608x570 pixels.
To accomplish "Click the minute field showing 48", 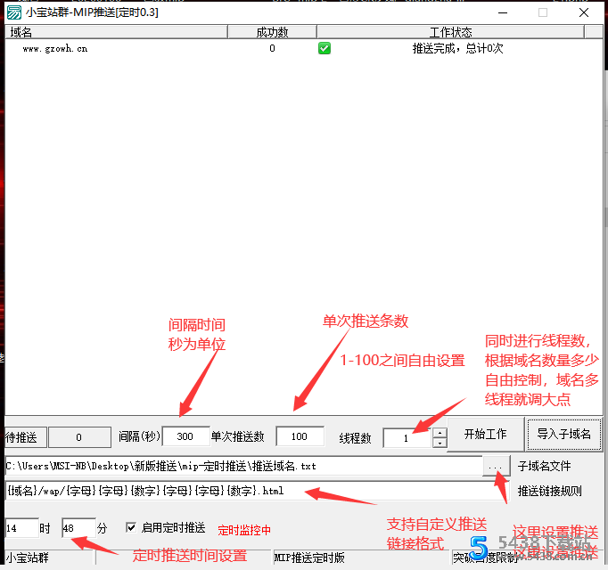I will (x=78, y=528).
